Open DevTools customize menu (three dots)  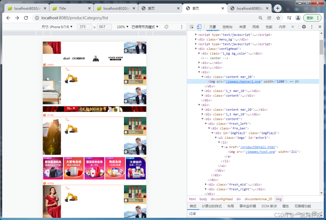click(x=312, y=27)
